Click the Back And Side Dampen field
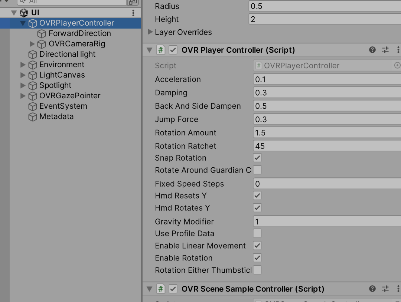Image resolution: width=401 pixels, height=302 pixels. click(327, 106)
